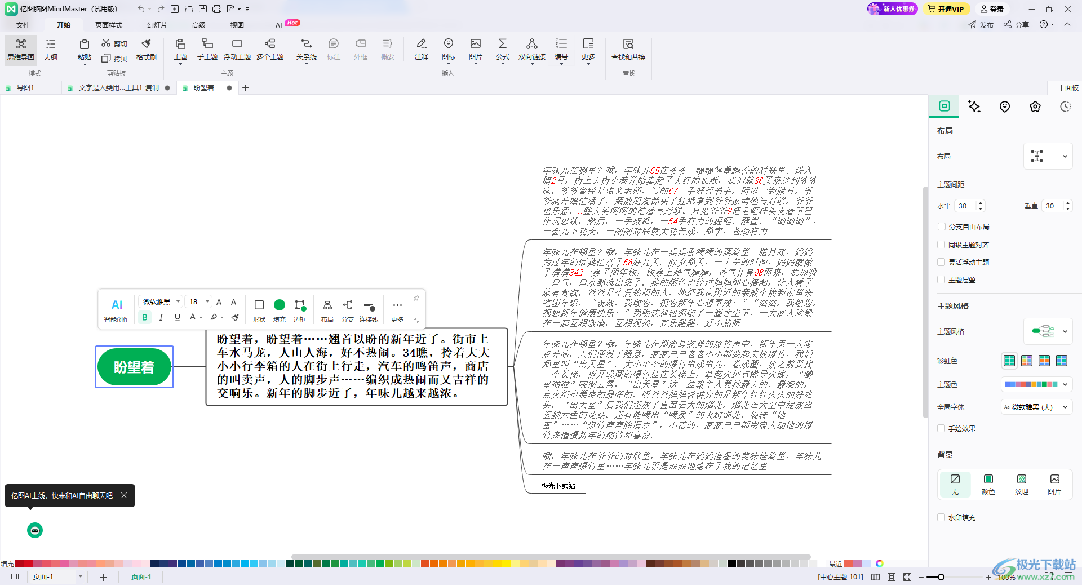Click the 分享 share button
The width and height of the screenshot is (1082, 586).
[1016, 25]
